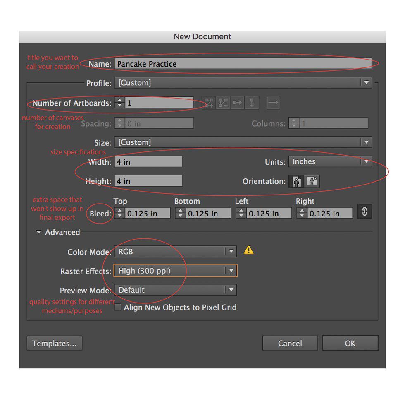Click the Grid by Column artboard layout icon
The width and height of the screenshot is (405, 399).
point(223,103)
